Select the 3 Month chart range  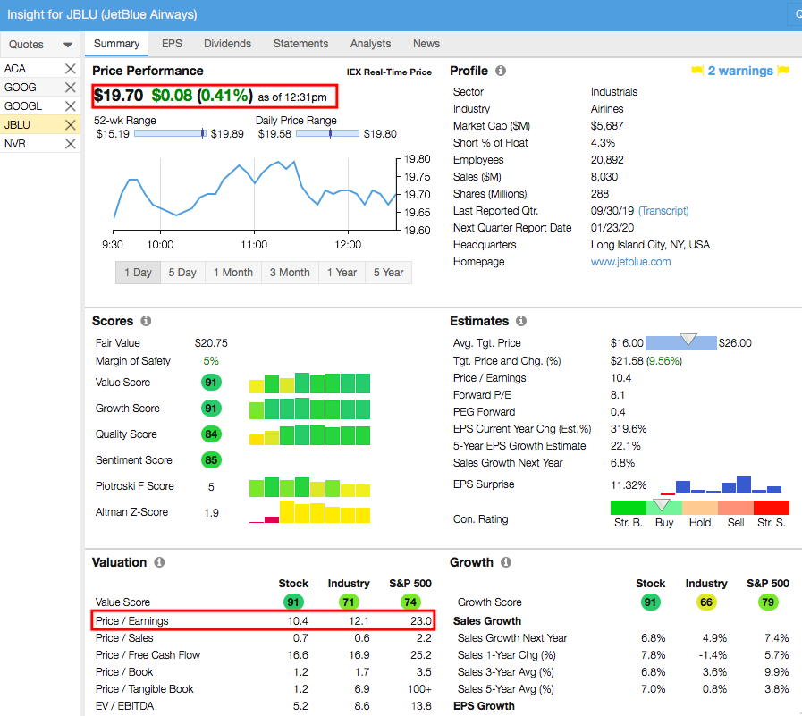click(x=290, y=273)
